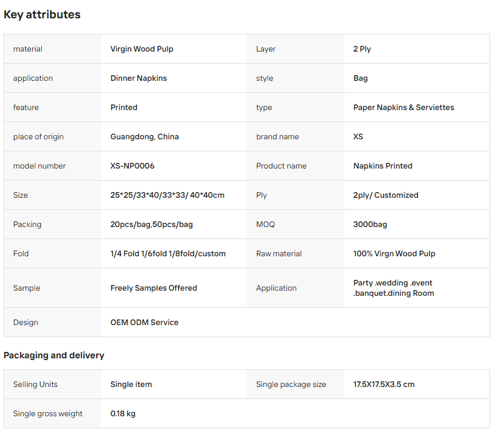Select model number 'XS-NP0006'

132,166
